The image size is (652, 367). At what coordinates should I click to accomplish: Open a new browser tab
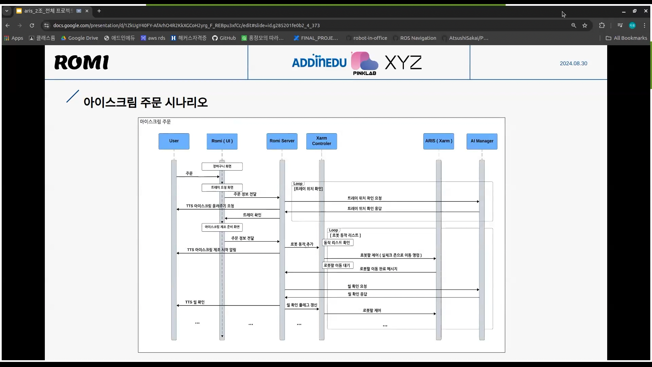99,11
